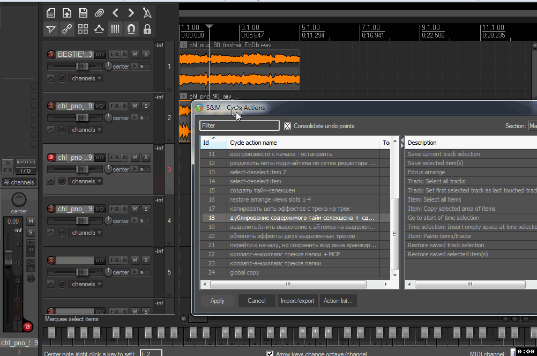
Task: Open project settings via paperclip icon
Action: (99, 13)
